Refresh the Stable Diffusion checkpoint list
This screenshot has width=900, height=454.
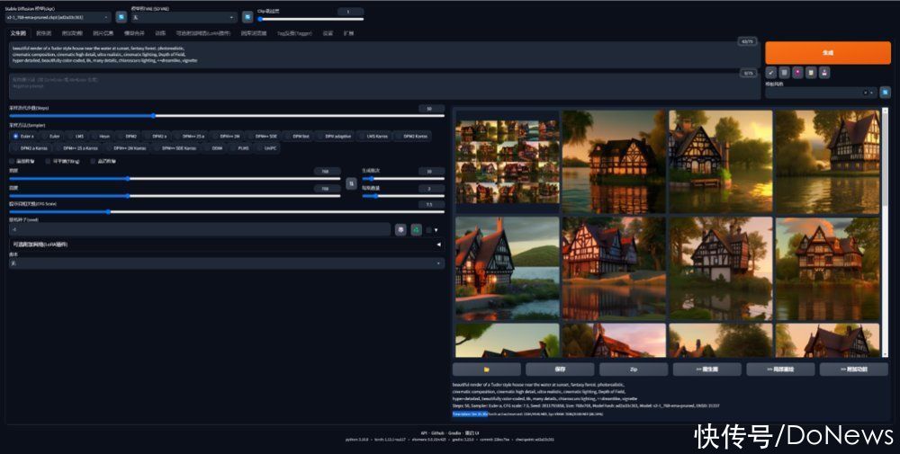[x=121, y=17]
